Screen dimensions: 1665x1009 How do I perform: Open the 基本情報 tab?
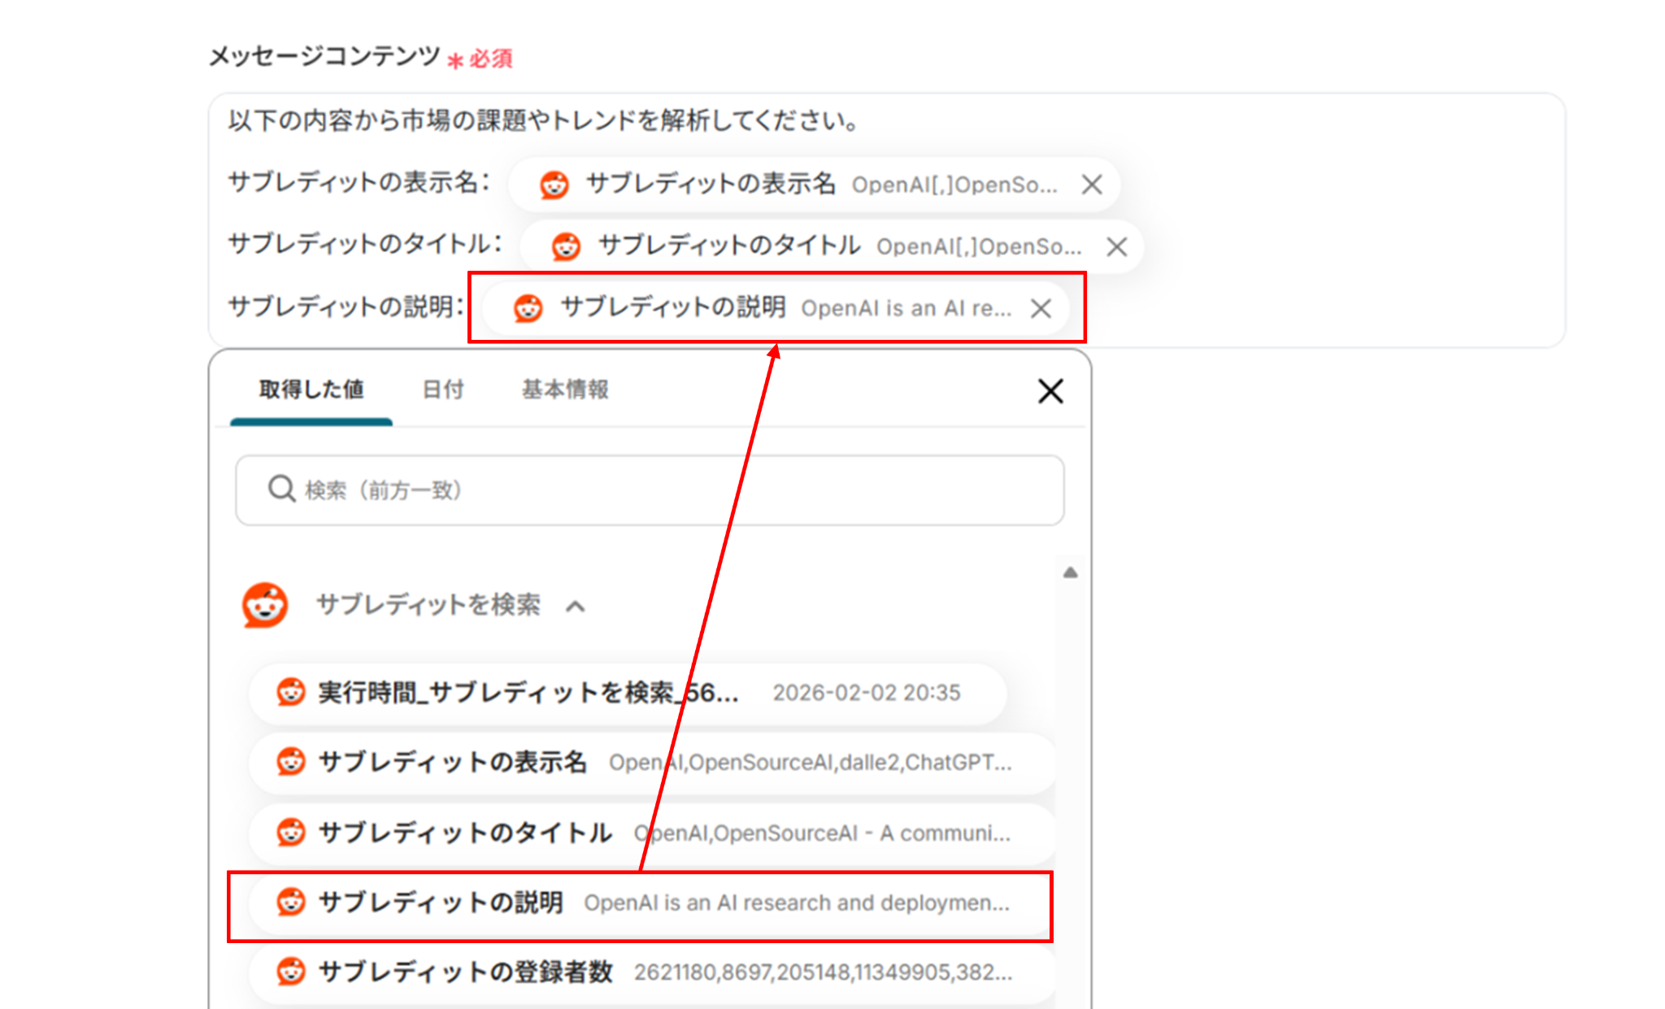[x=565, y=389]
